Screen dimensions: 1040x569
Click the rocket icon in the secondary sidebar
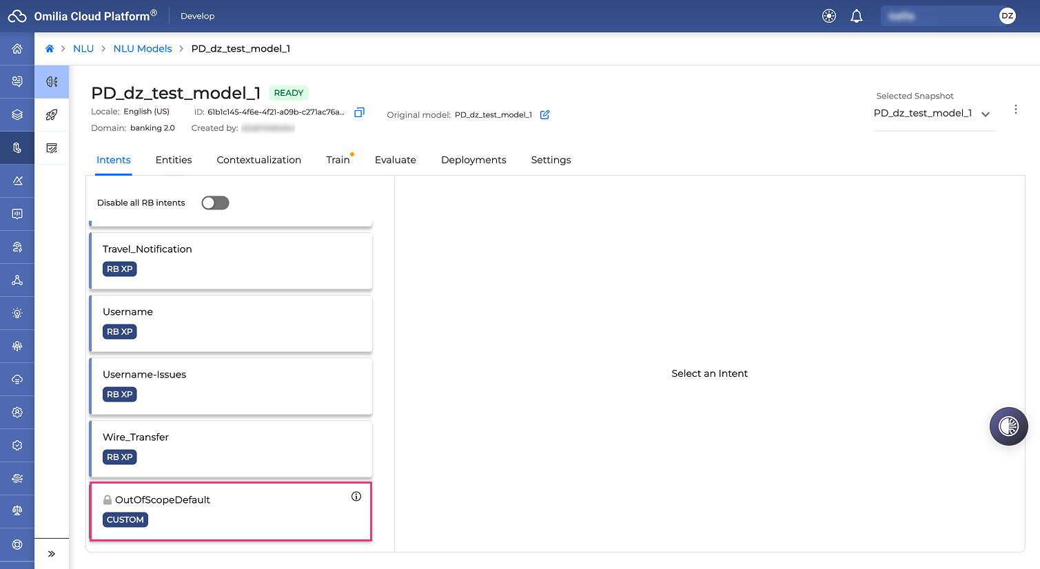52,115
